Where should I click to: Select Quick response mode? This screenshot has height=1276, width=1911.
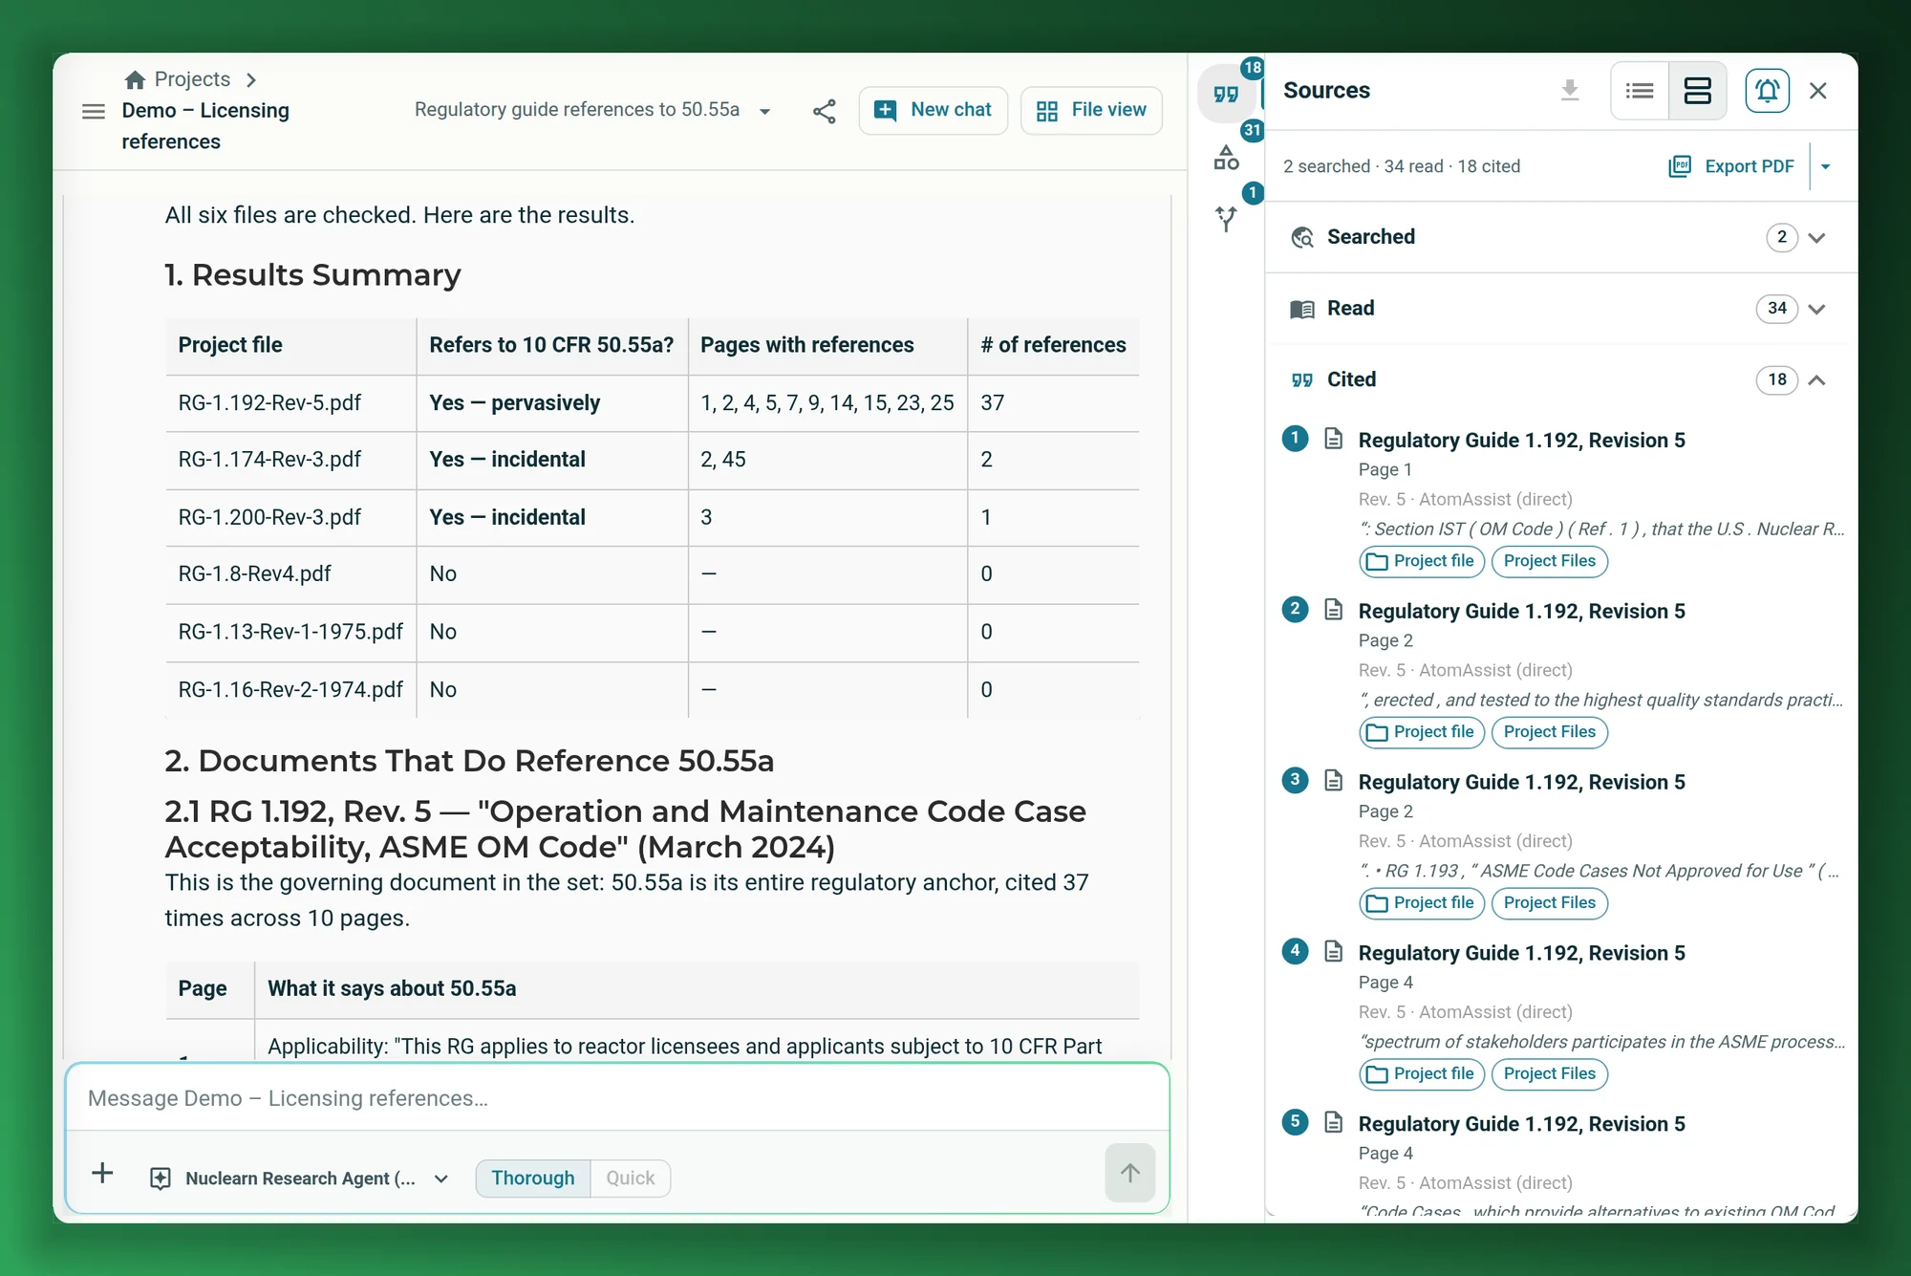click(x=631, y=1178)
